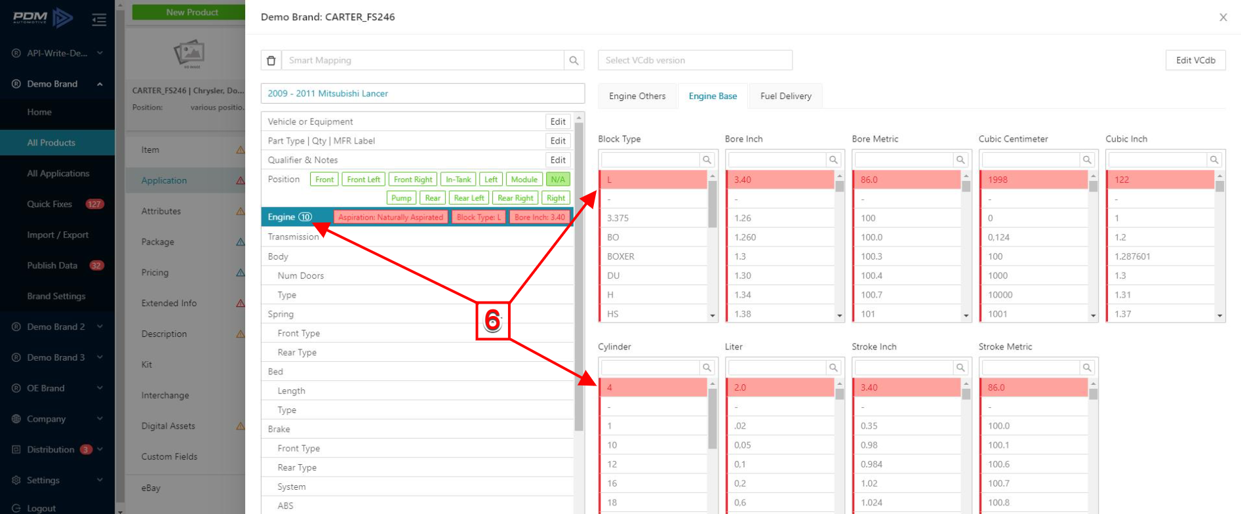The image size is (1241, 514).
Task: Switch to the Engine Others tab
Action: tap(637, 96)
